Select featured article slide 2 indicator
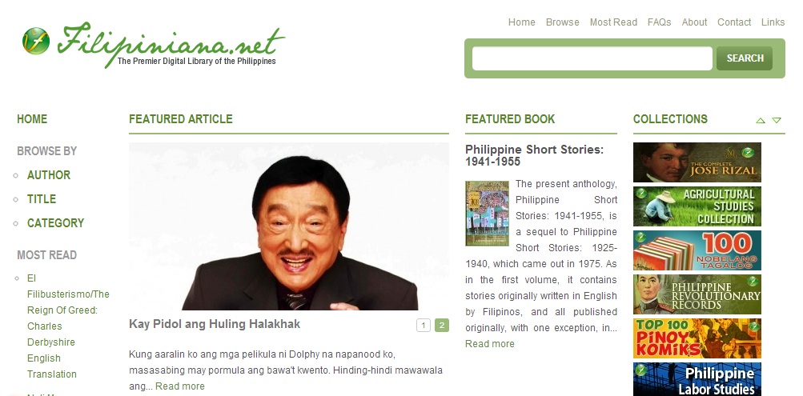This screenshot has width=803, height=396. [442, 326]
